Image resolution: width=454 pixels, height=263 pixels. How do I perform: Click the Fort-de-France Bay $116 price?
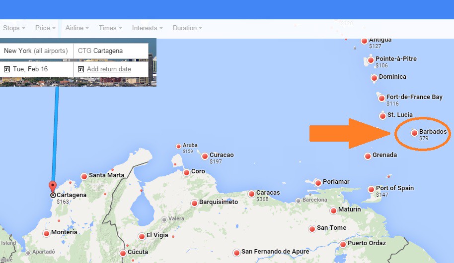392,104
